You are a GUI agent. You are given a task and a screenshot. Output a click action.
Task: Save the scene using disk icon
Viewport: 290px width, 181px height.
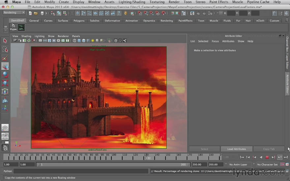(42, 13)
